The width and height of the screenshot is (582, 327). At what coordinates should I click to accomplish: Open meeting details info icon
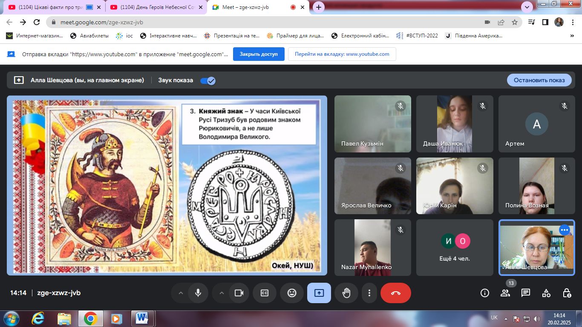(x=484, y=293)
